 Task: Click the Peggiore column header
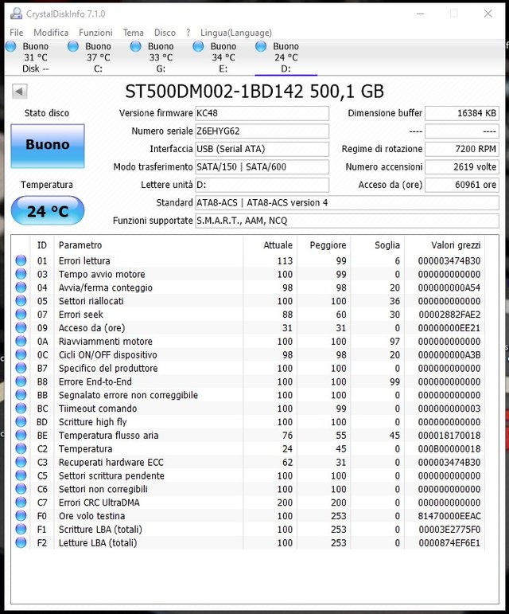(x=324, y=245)
